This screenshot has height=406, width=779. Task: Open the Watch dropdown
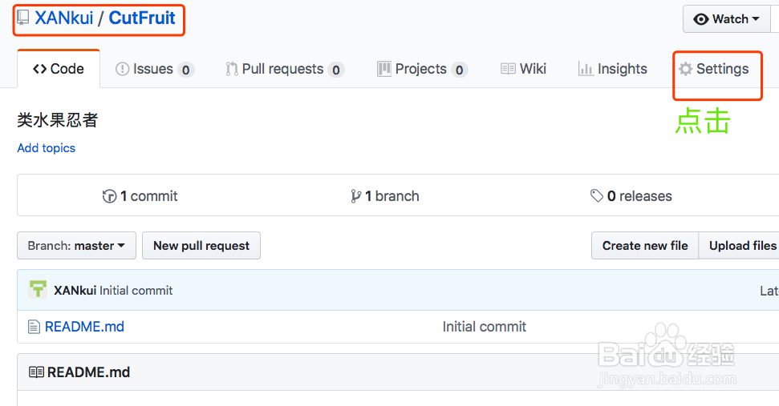click(x=726, y=19)
